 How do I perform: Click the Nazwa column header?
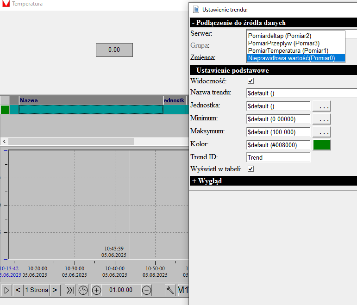point(91,100)
